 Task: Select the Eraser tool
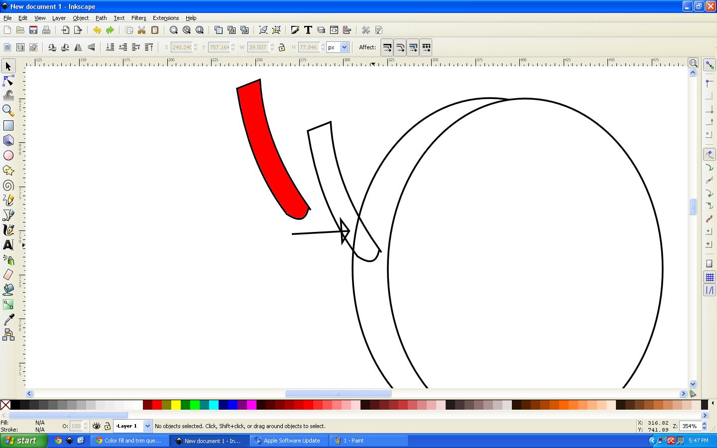point(8,275)
